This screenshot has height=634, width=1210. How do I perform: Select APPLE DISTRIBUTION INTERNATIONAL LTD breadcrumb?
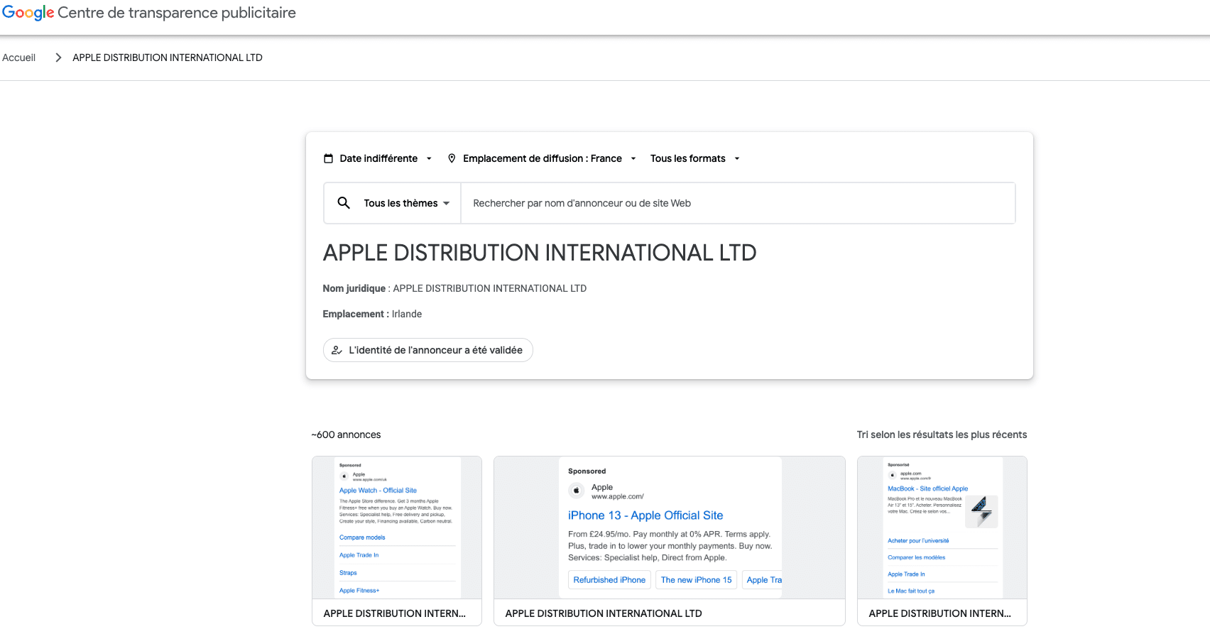click(x=168, y=58)
